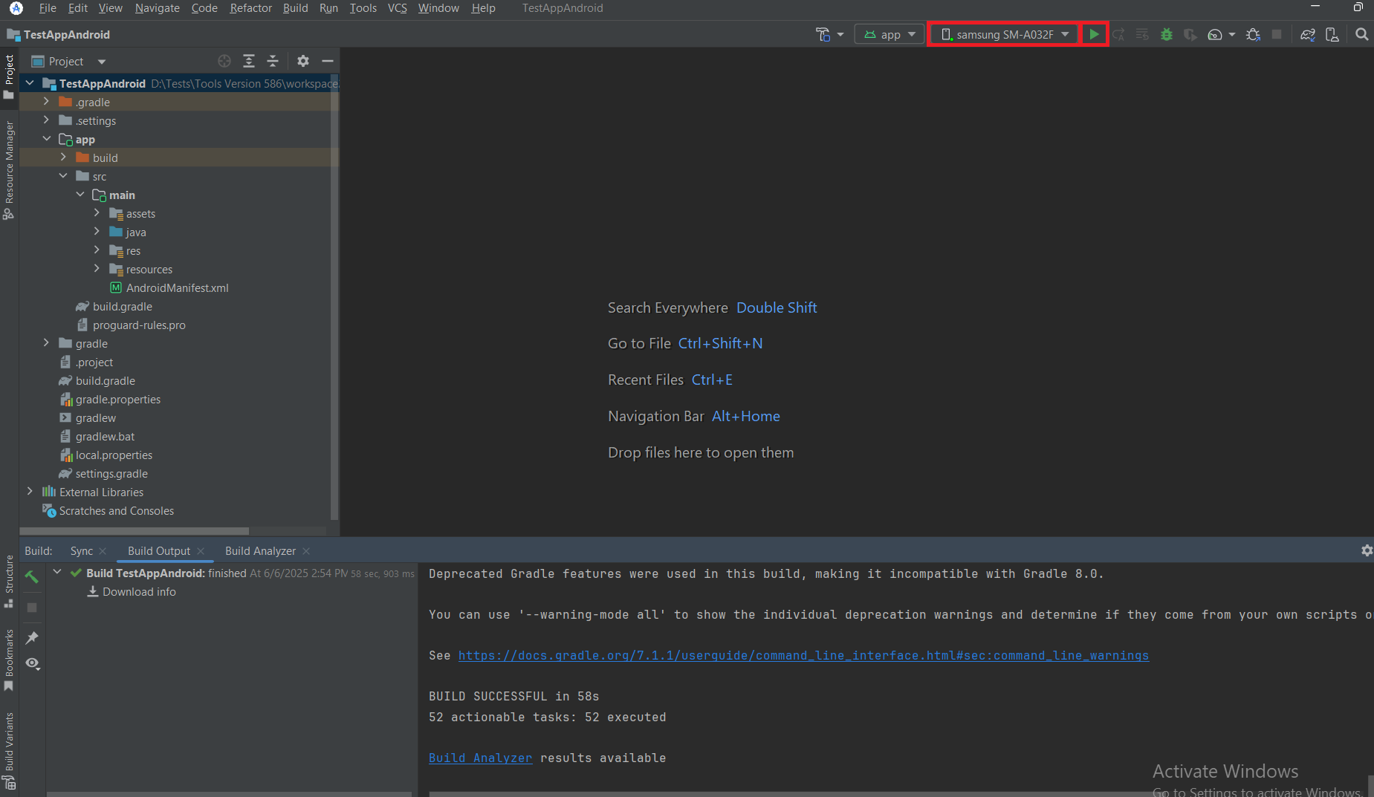Expand the .gradle folder

(x=46, y=102)
